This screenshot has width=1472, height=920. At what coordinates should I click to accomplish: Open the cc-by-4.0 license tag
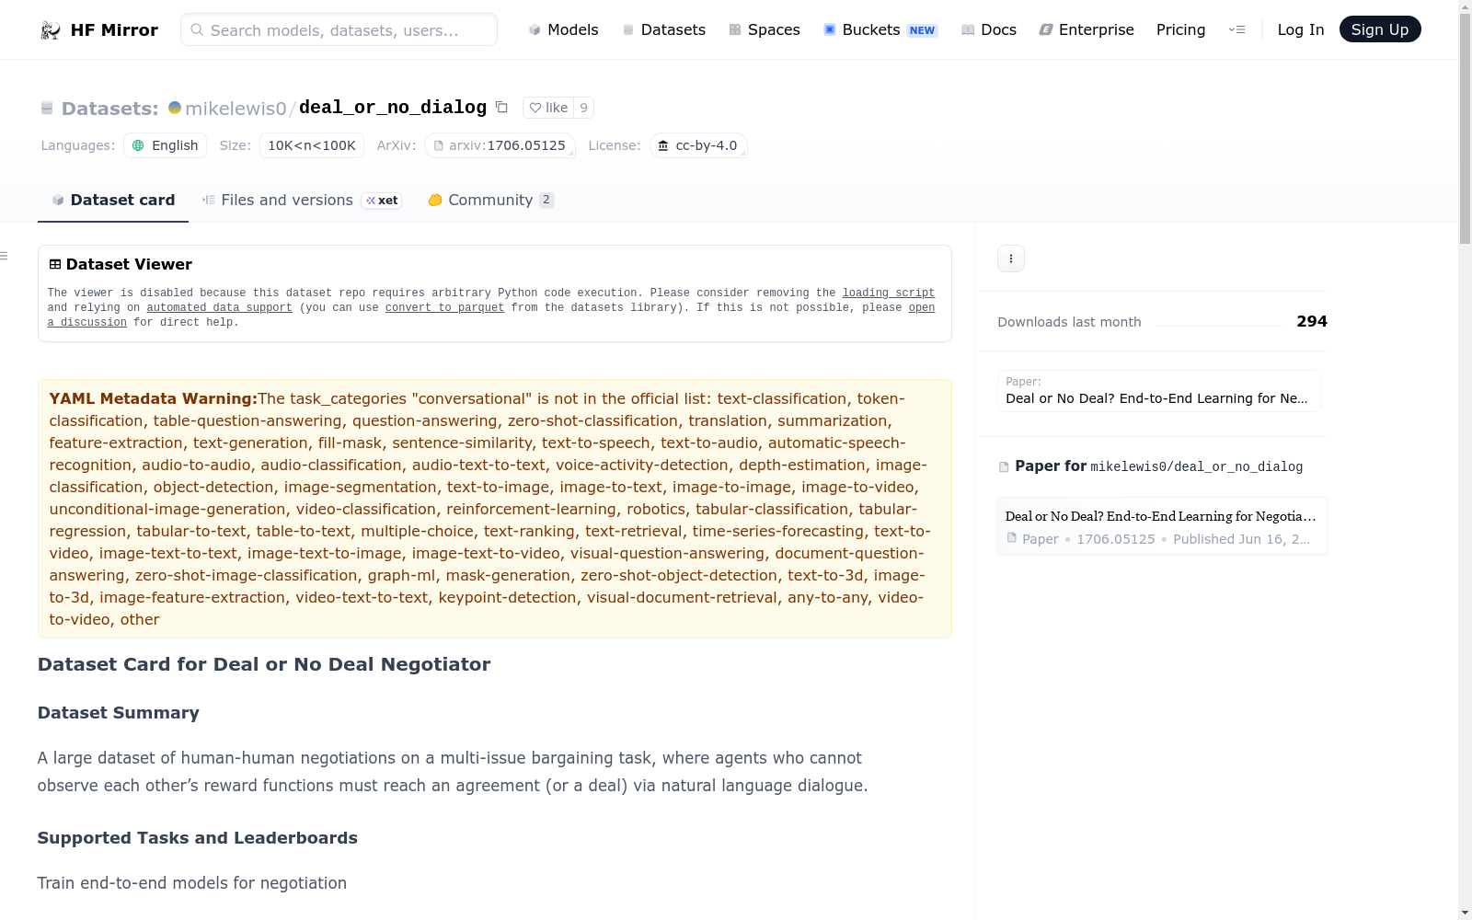point(698,145)
